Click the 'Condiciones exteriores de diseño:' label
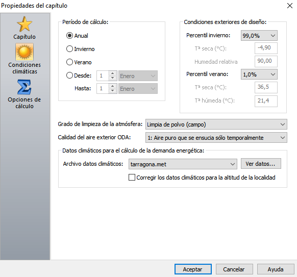 225,22
